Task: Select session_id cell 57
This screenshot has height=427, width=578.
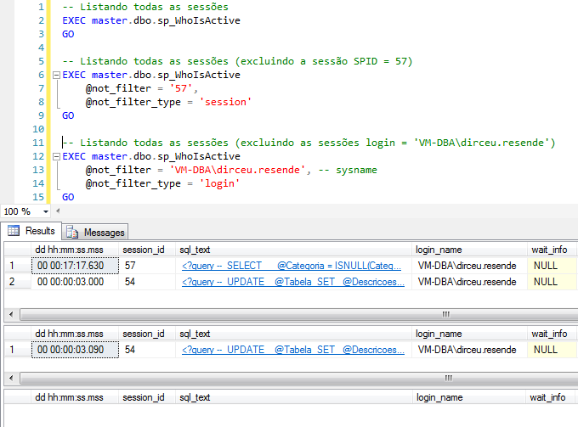Action: (147, 266)
